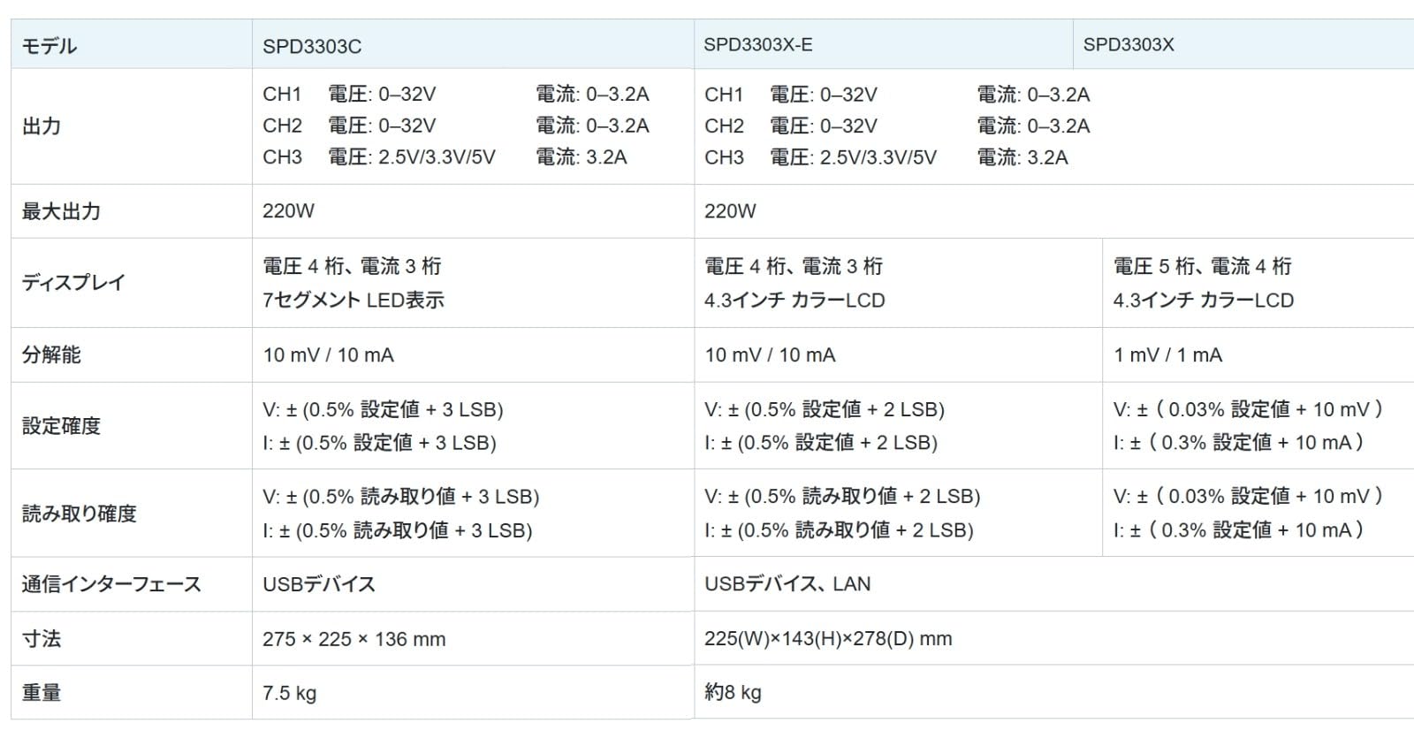1414x731 pixels.
Task: Click the 出力 row label
Action: pyautogui.click(x=42, y=126)
